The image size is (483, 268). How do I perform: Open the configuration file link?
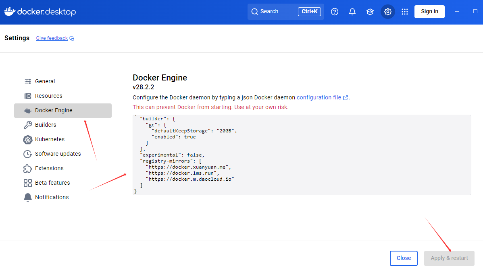click(319, 97)
